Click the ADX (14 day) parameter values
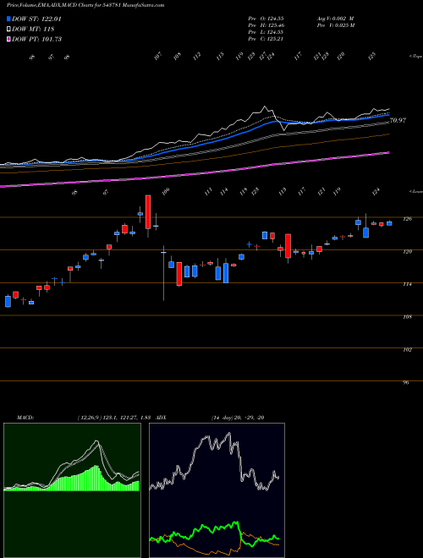This screenshot has height=558, width=423. 238,418
